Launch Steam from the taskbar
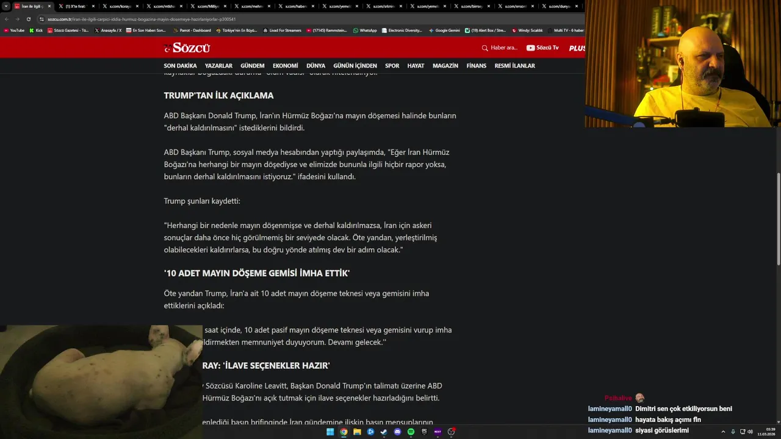This screenshot has width=781, height=439. coord(384,432)
